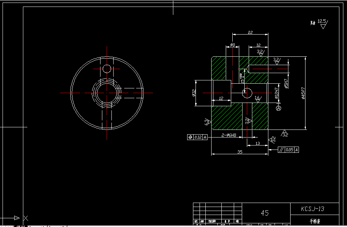Image resolution: width=347 pixels, height=227 pixels.
Task: Select the material 45 cell in title block
Action: 265,213
